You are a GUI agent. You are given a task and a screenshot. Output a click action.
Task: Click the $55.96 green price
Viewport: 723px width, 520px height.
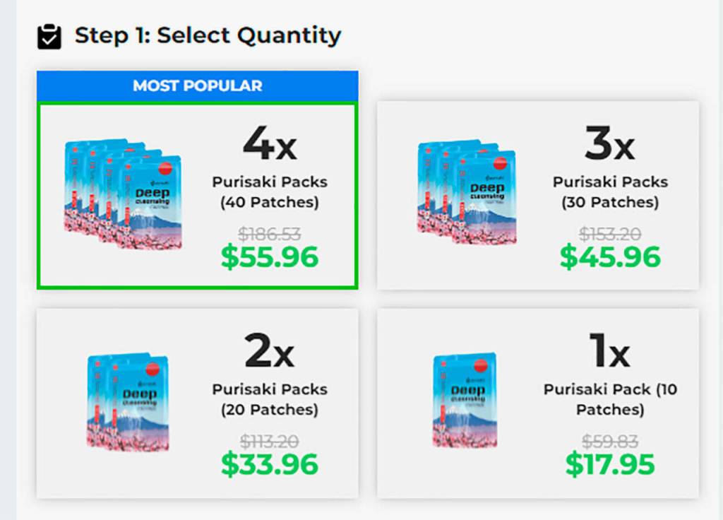tap(270, 257)
